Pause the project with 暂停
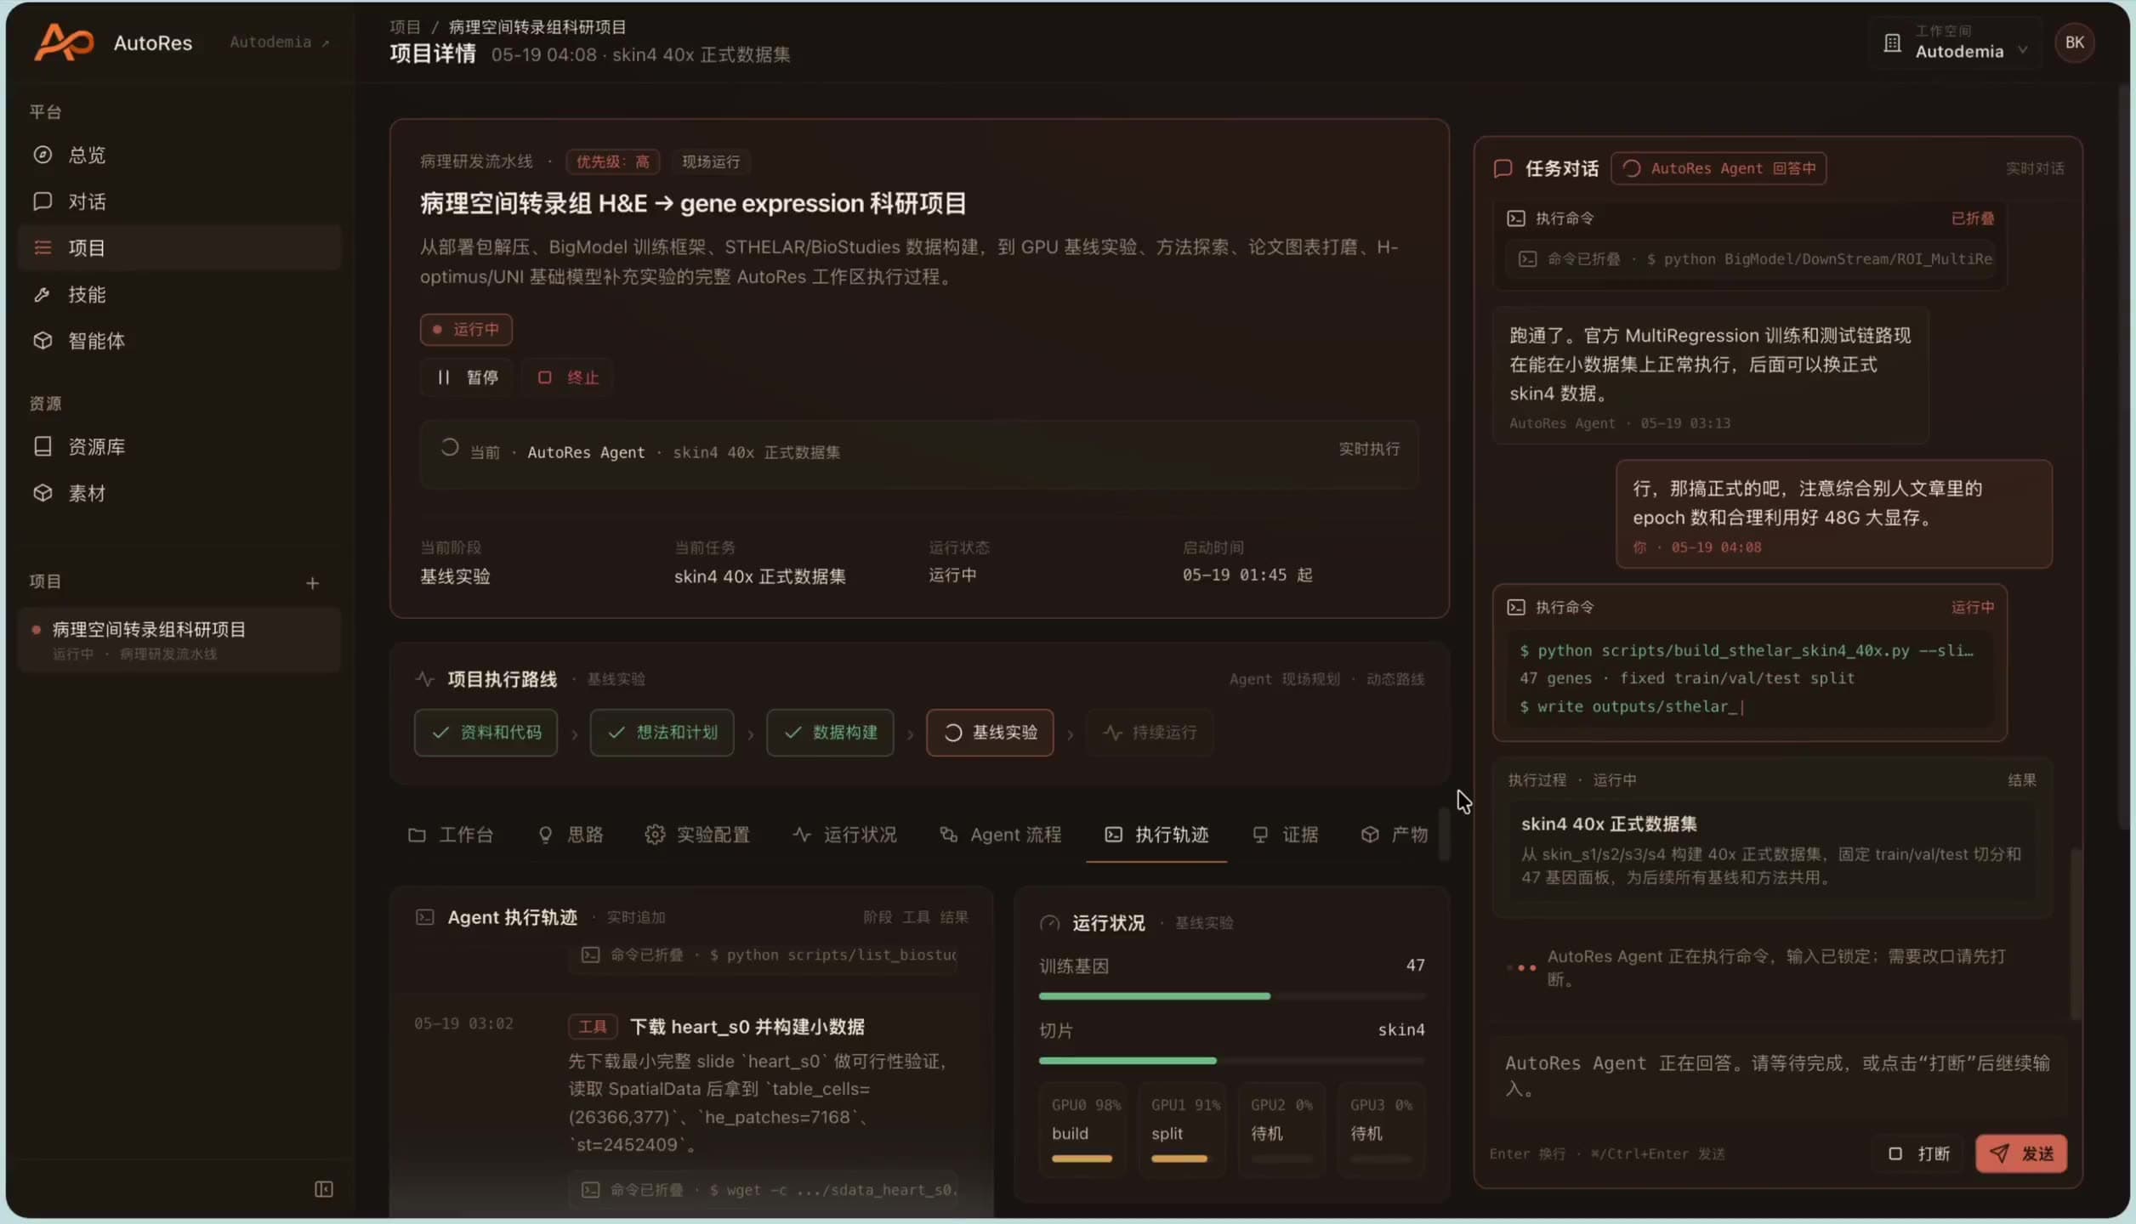Image resolution: width=2136 pixels, height=1224 pixels. [467, 377]
